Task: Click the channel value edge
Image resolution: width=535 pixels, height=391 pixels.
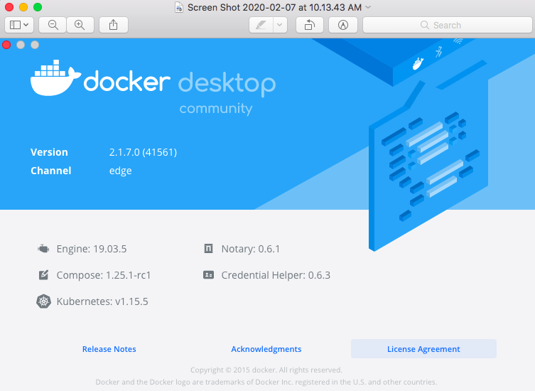Action: (121, 171)
